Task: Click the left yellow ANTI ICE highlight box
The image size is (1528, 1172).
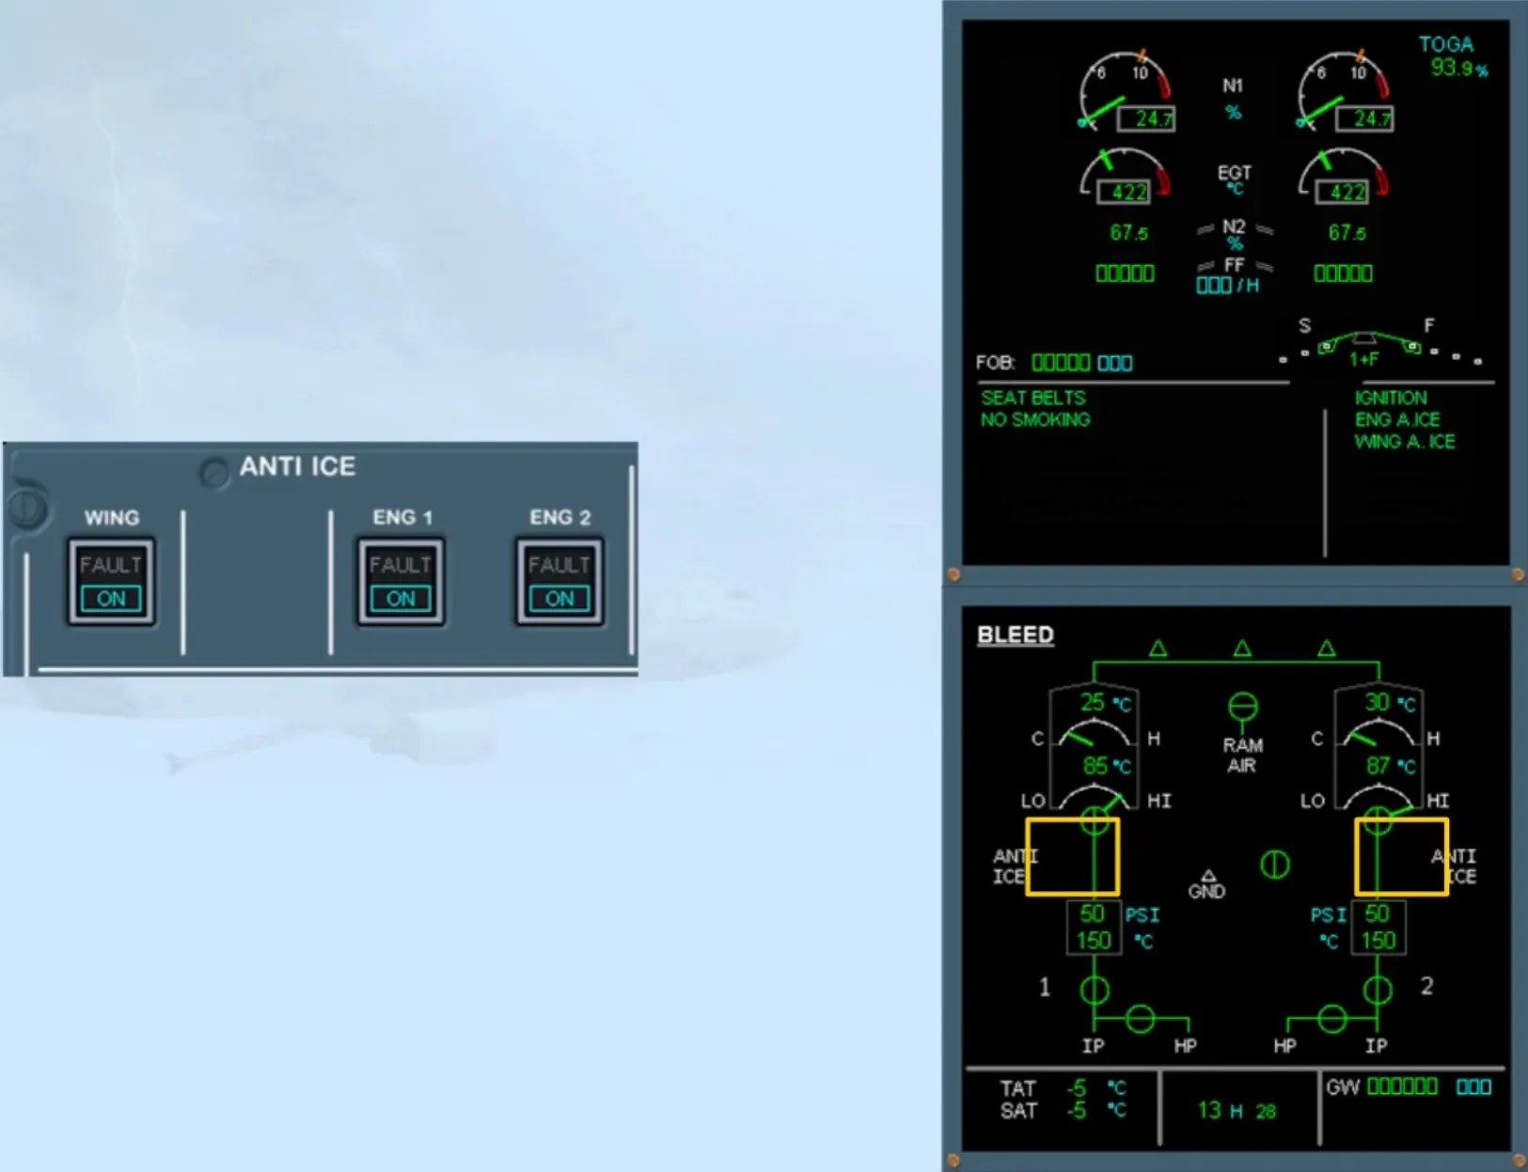Action: point(1072,856)
